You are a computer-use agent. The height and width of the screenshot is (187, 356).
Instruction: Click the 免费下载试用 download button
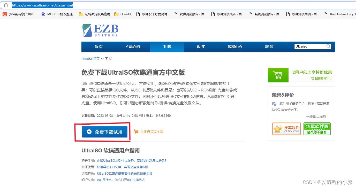pyautogui.click(x=105, y=132)
